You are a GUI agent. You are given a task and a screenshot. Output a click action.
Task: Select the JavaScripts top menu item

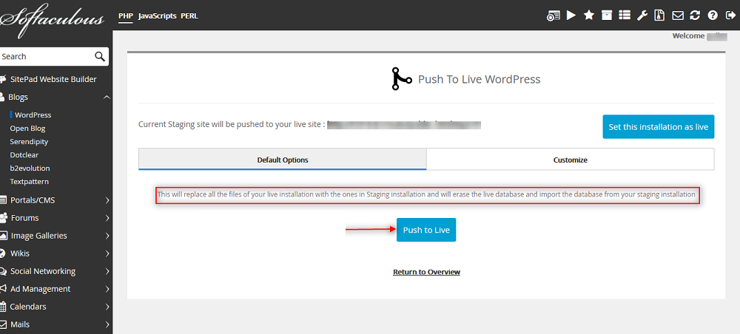coord(157,16)
